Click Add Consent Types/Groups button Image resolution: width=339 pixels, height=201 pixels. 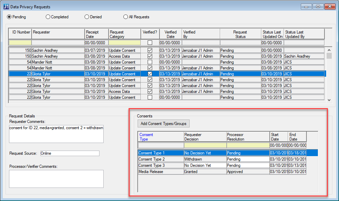click(164, 124)
